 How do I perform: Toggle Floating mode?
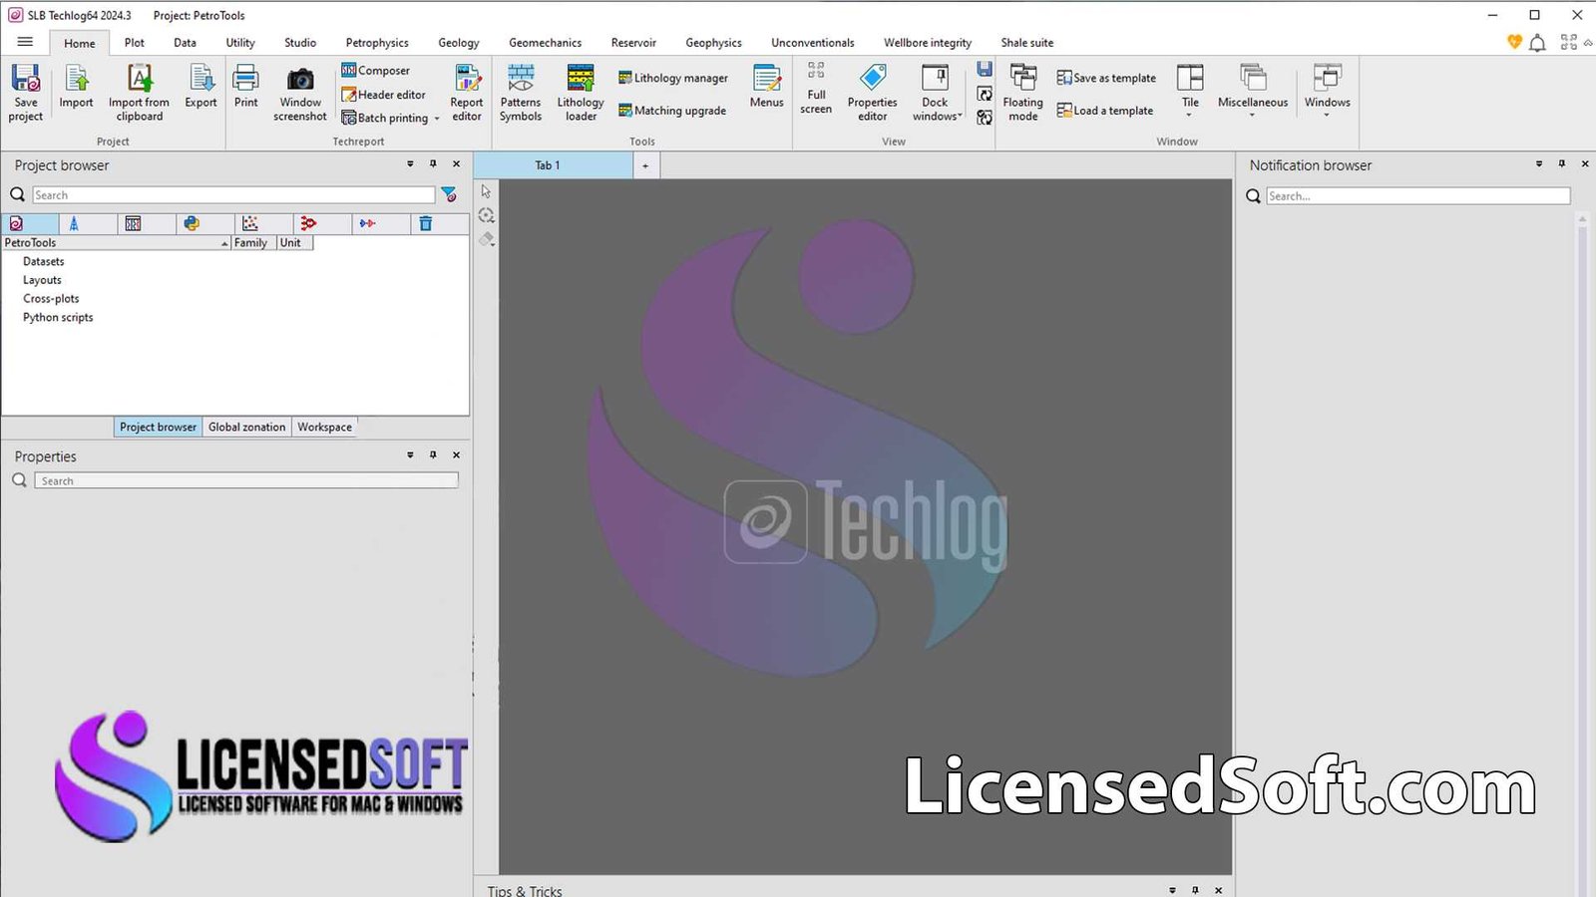coord(1022,93)
